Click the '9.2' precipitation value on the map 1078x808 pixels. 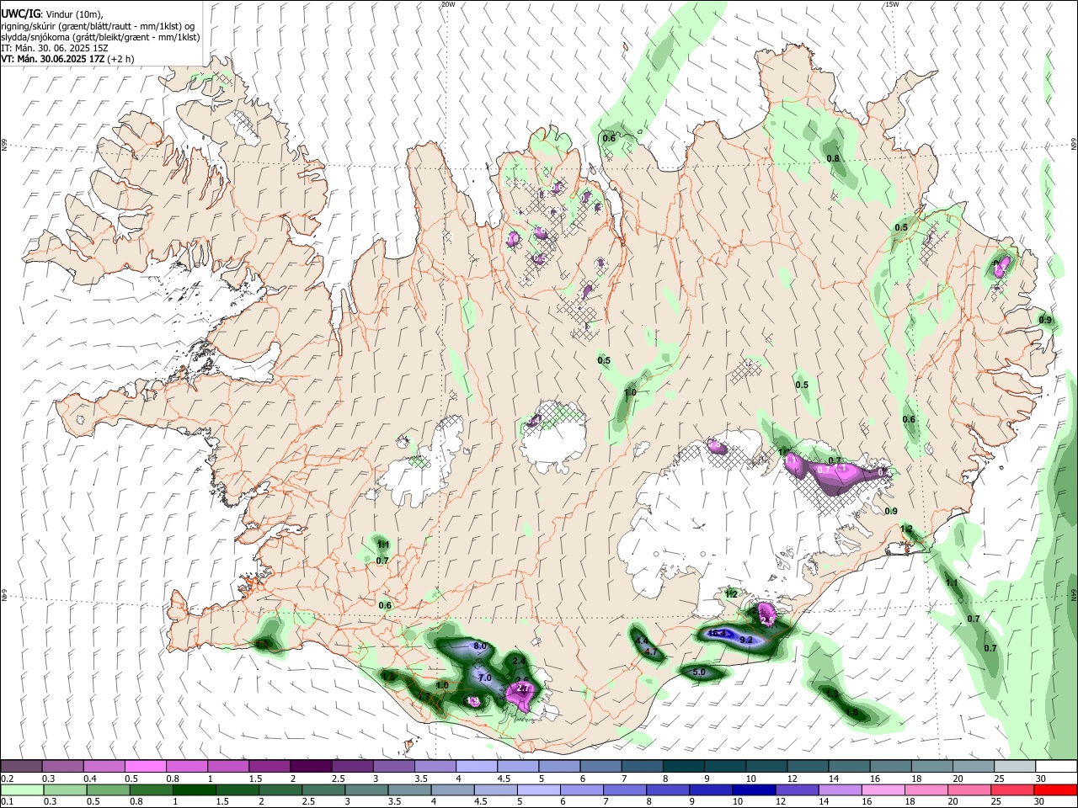[745, 641]
